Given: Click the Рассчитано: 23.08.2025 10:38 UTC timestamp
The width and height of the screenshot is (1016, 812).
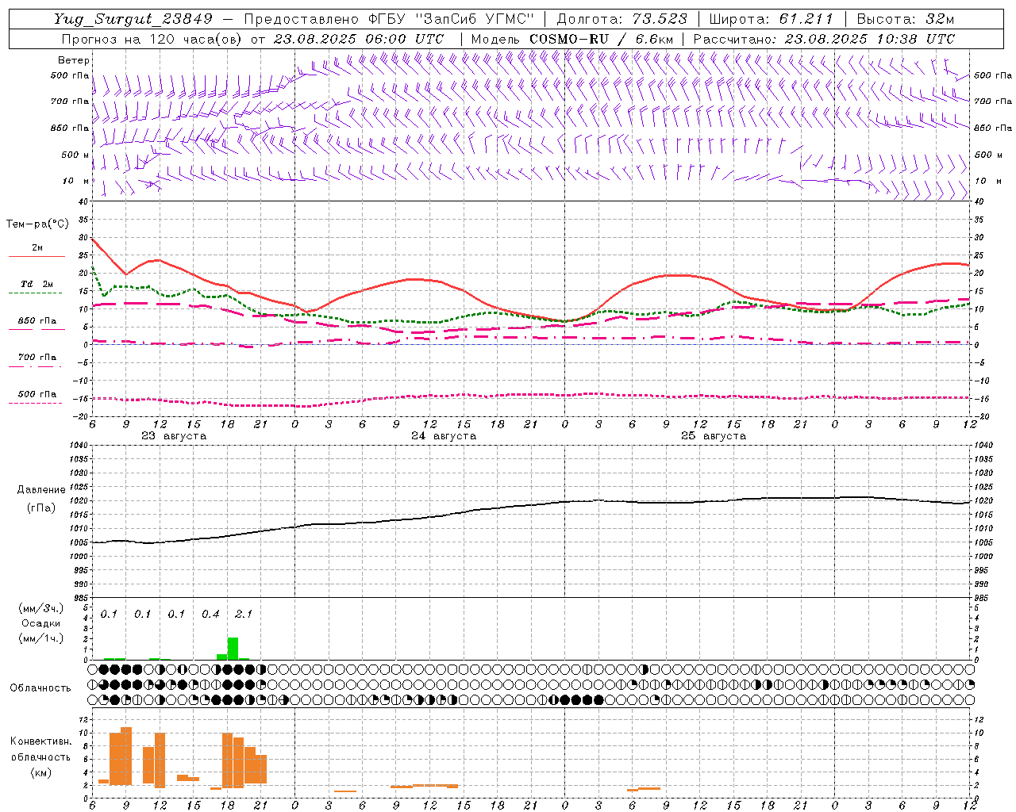Looking at the screenshot, I should pos(824,39).
